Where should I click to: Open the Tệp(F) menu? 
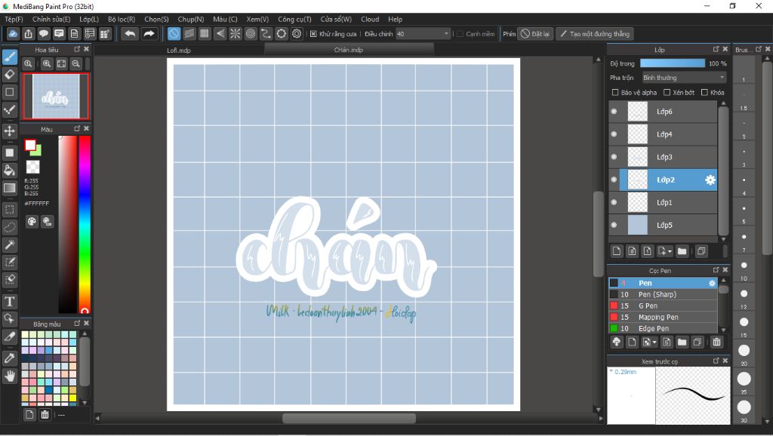pos(14,19)
